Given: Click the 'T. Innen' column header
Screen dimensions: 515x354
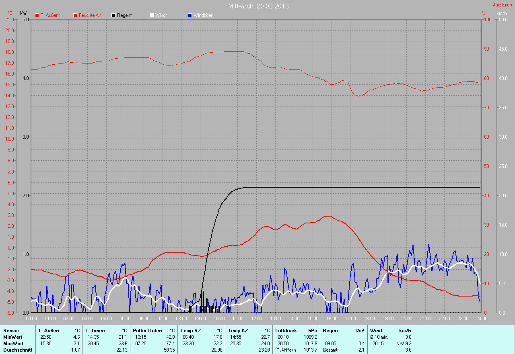Looking at the screenshot, I should click(95, 331).
